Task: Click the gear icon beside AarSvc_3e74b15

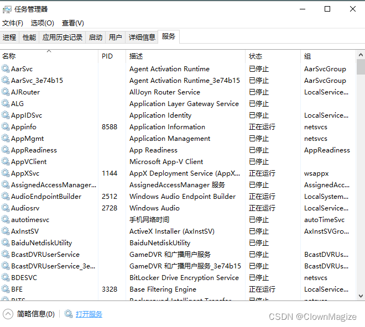Action: (x=6, y=81)
